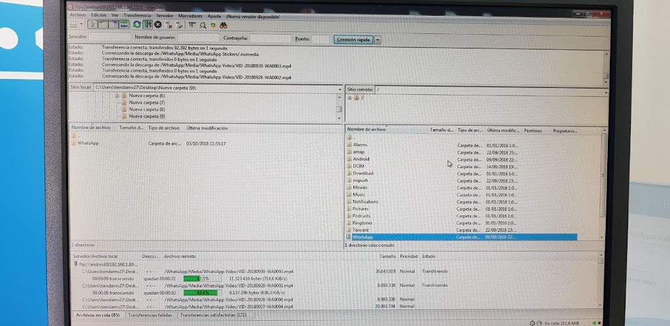670x326 pixels.
Task: Expand the Nueva carpeta (6) tree node
Action: [118, 96]
